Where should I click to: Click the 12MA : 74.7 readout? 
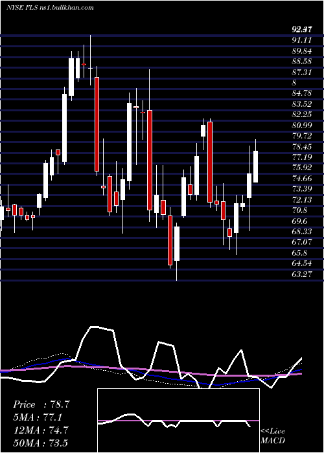(x=41, y=430)
